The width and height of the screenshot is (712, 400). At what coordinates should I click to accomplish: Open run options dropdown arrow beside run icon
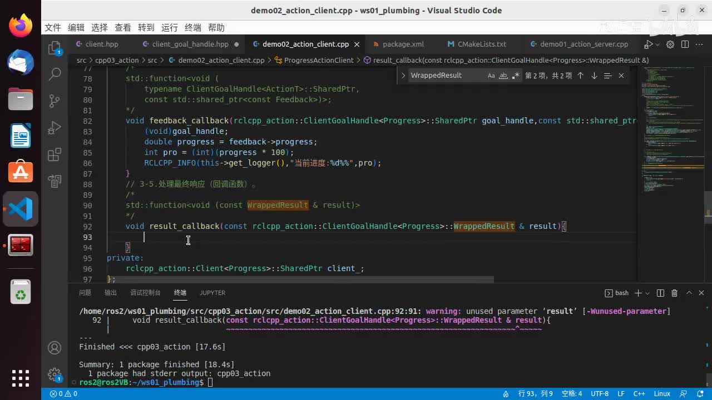tap(657, 44)
